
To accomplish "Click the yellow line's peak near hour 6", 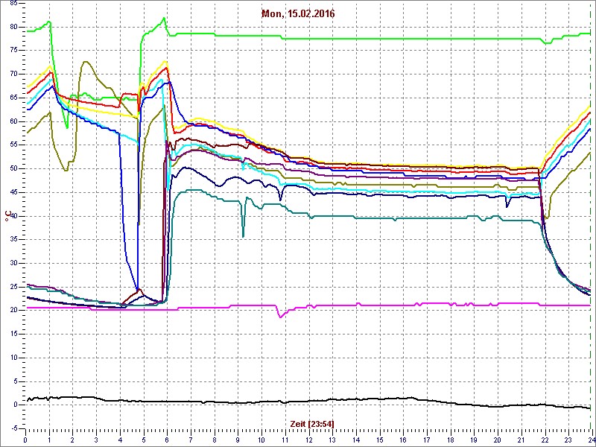I will tap(165, 62).
